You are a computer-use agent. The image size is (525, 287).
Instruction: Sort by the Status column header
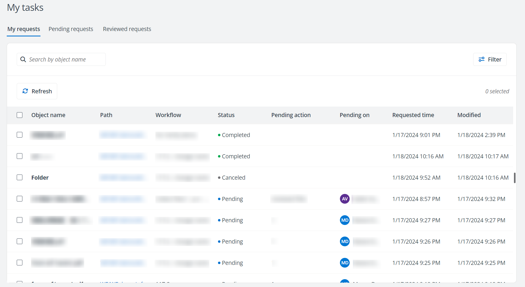click(226, 115)
